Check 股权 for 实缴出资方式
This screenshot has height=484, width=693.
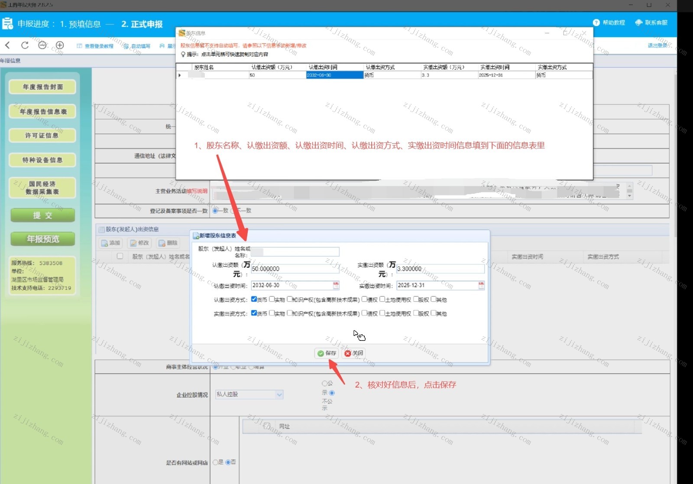pos(416,313)
